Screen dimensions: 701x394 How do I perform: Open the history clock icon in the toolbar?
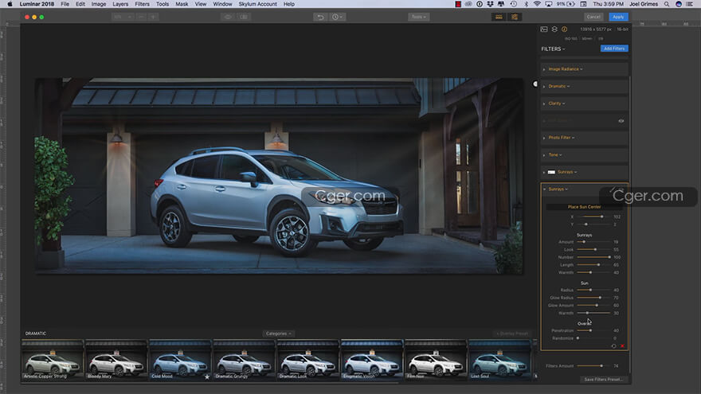(x=337, y=17)
